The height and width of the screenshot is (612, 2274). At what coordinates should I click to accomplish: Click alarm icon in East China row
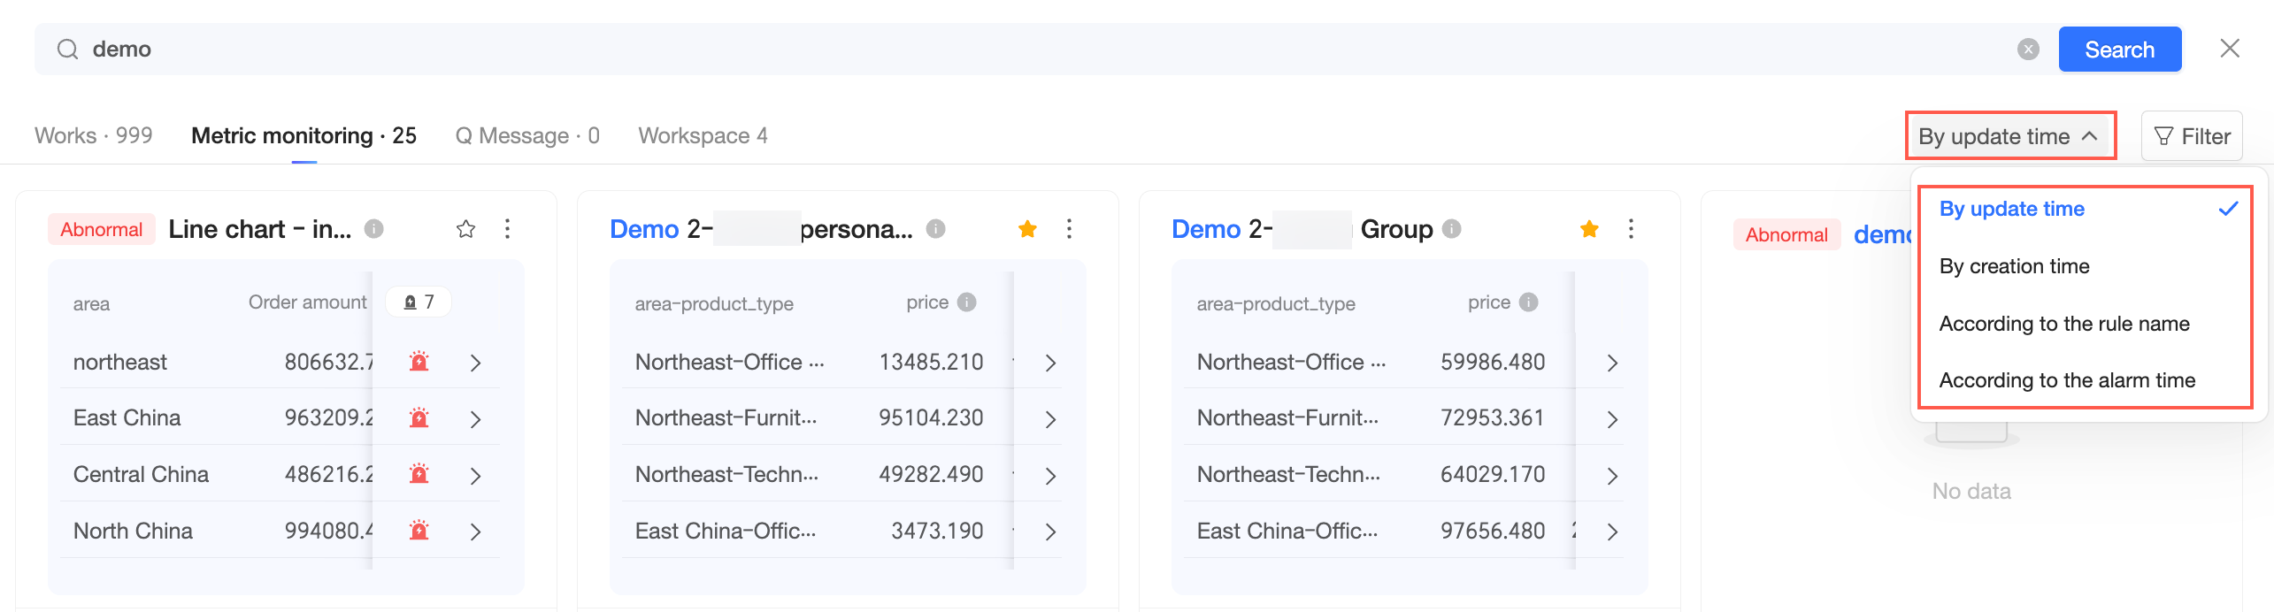tap(419, 418)
